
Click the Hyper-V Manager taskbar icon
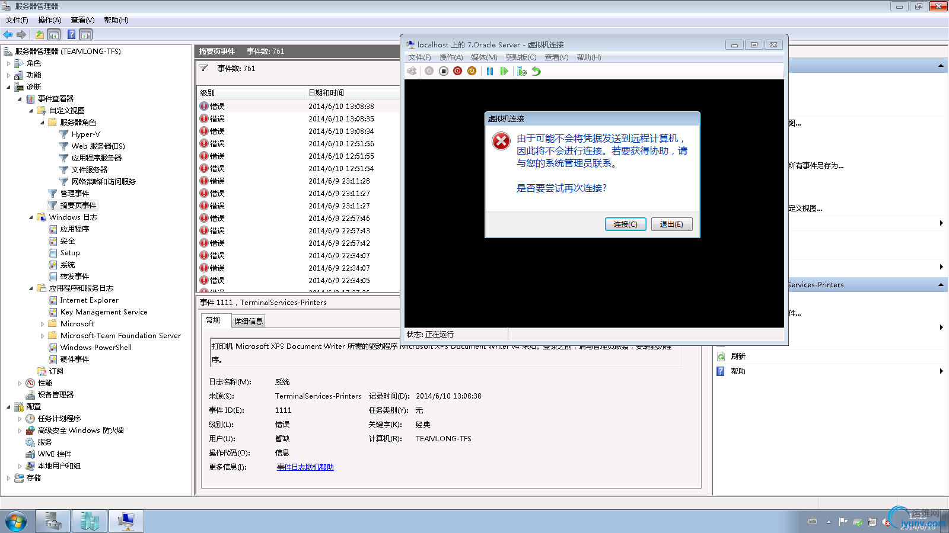pos(90,521)
